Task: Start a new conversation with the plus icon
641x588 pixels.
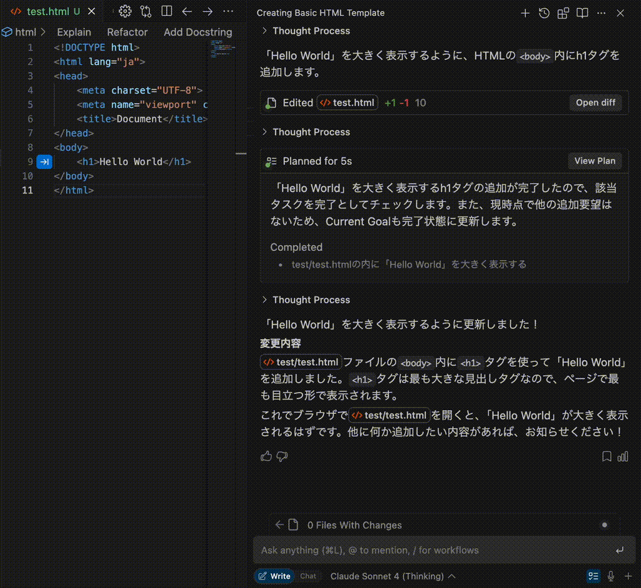Action: tap(525, 14)
